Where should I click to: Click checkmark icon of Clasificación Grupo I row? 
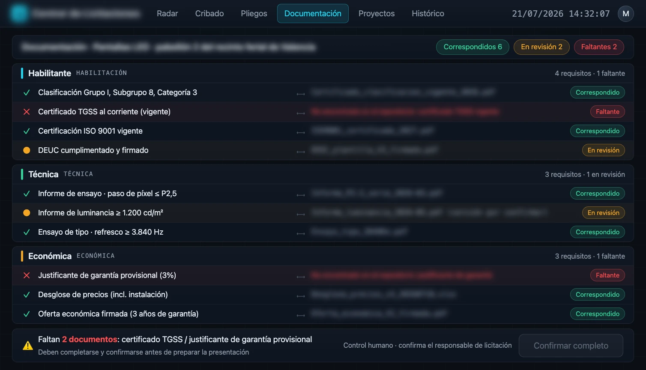(x=27, y=92)
